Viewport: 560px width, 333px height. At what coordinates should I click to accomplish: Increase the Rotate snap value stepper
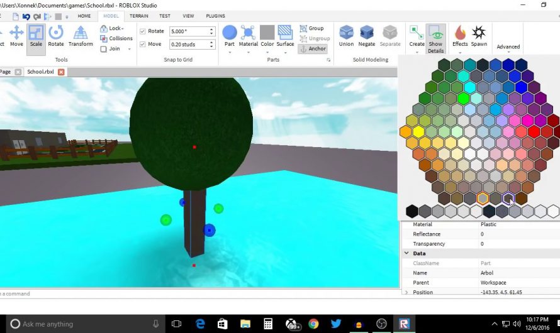click(x=211, y=30)
